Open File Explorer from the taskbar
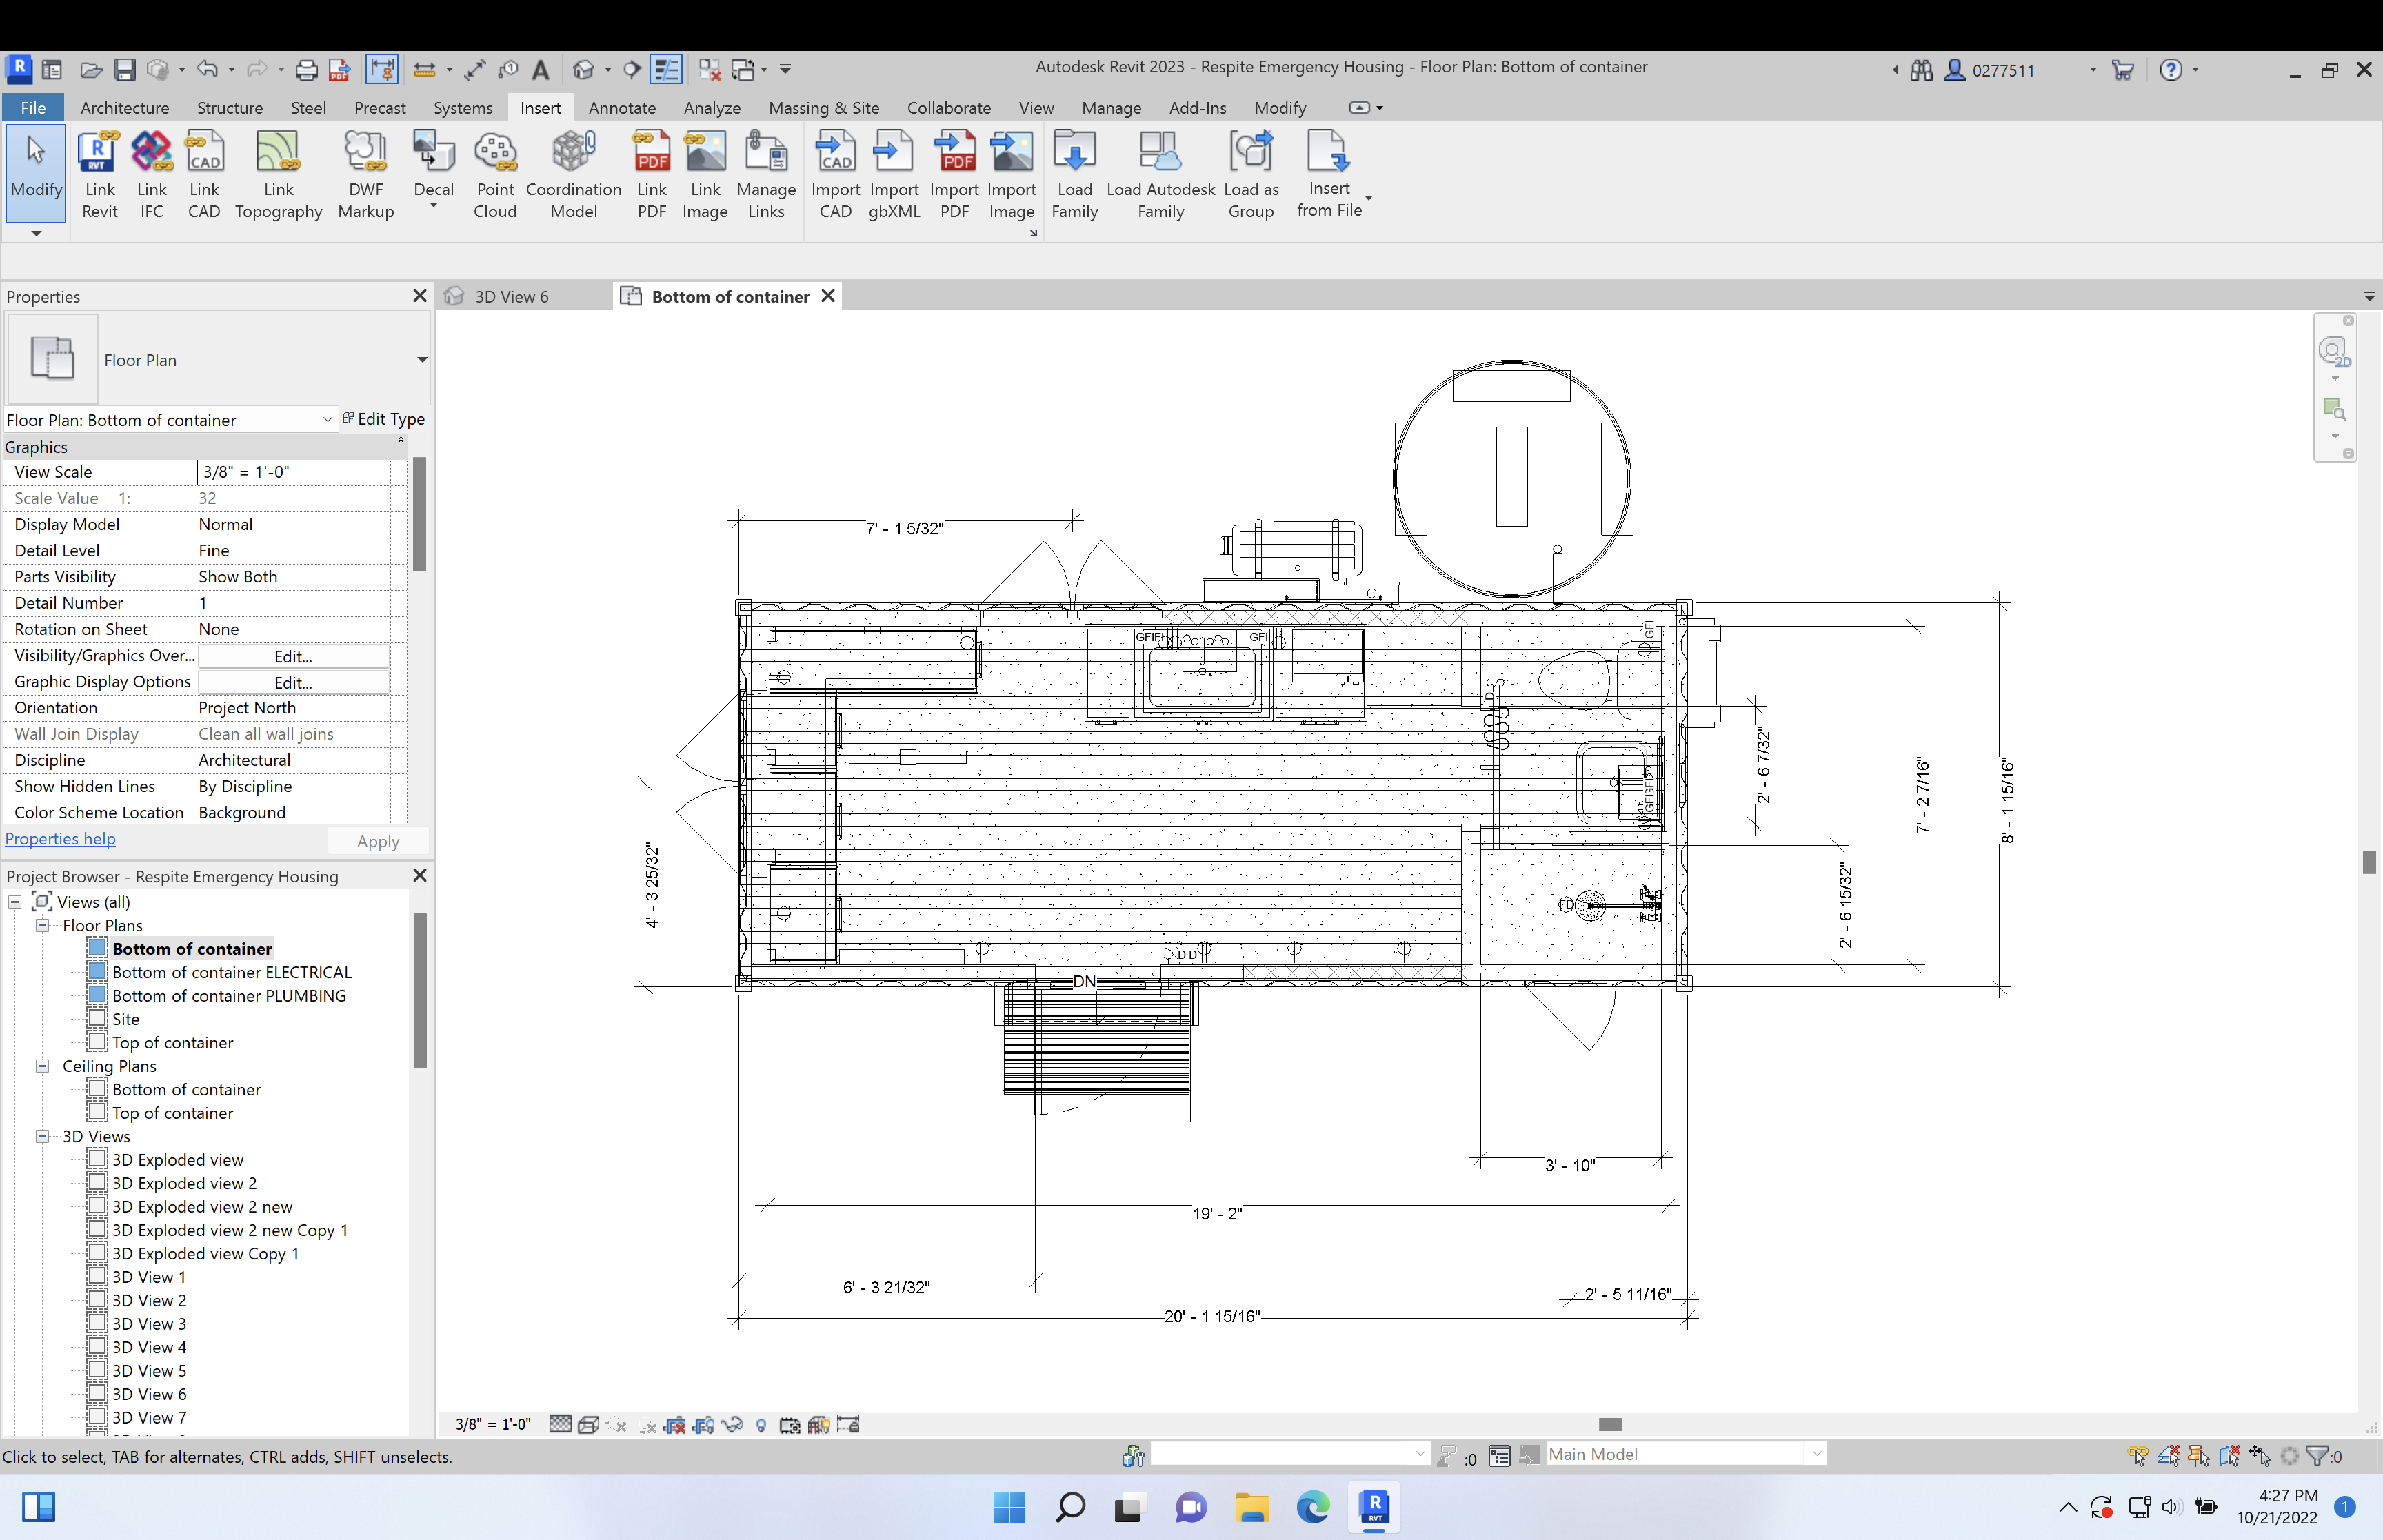Screen dimensions: 2383x1540 coord(1252,1508)
